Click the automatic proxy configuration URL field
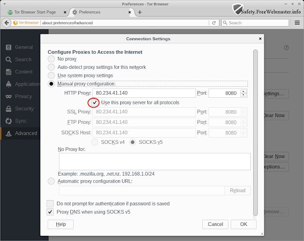Viewport: 304px width, 241px height. tap(142, 191)
